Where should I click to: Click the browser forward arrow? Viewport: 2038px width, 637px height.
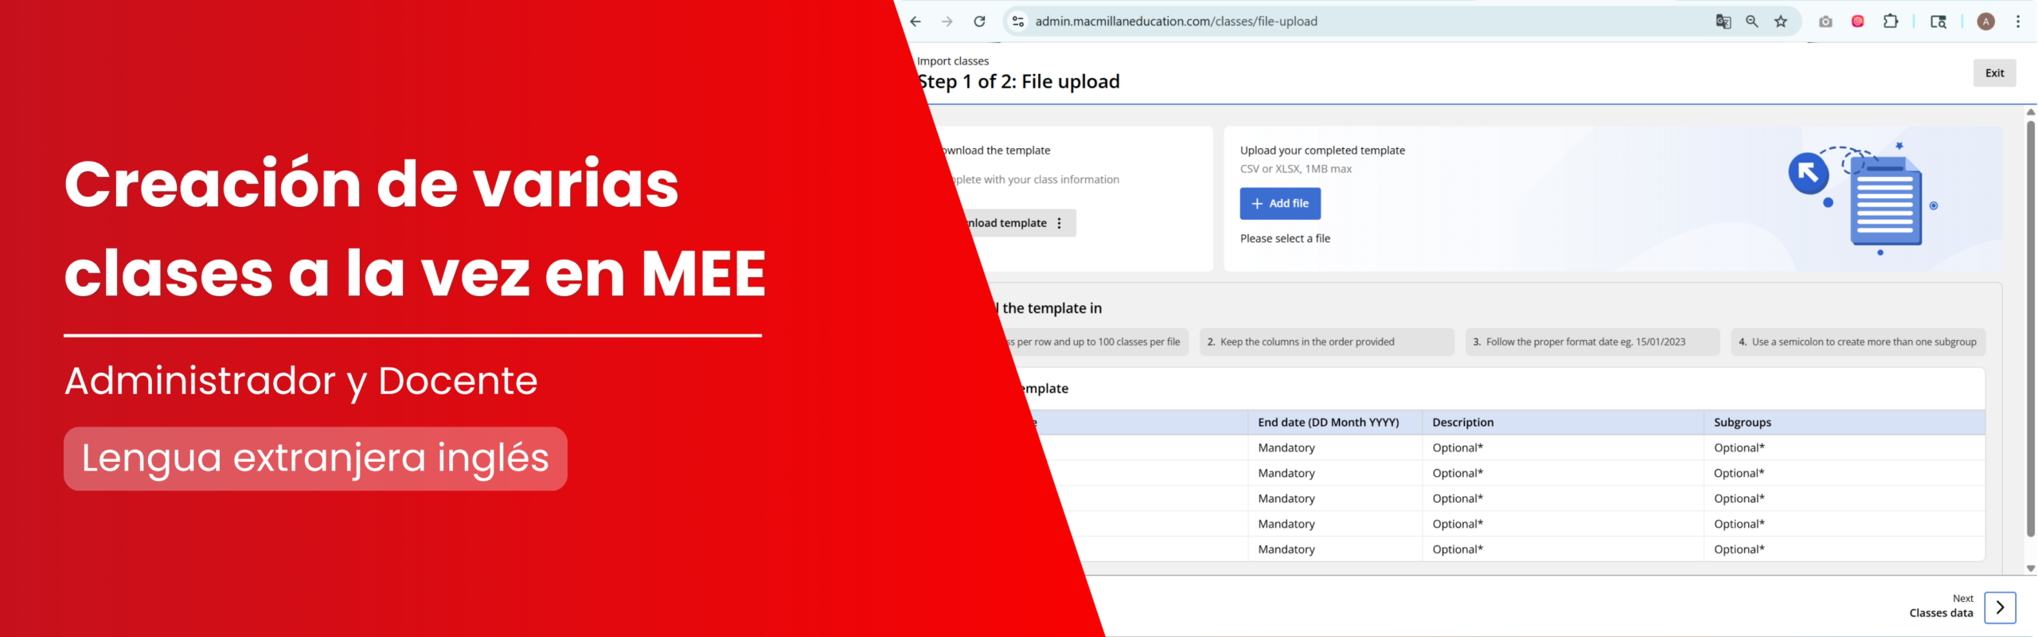coord(947,21)
